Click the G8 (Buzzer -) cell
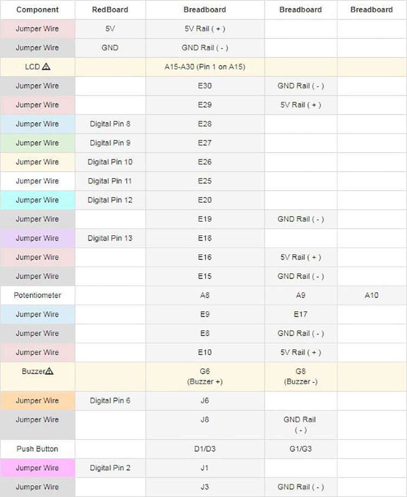The image size is (407, 497). click(301, 376)
